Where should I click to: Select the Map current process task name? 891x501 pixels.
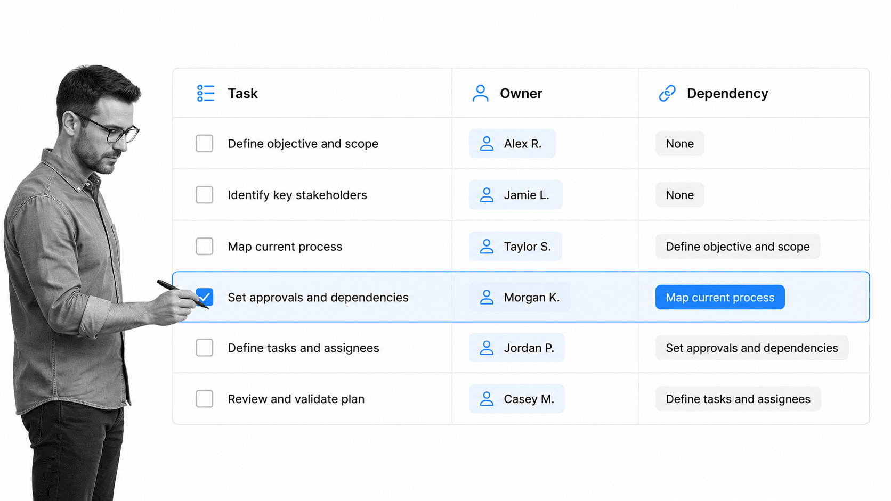coord(285,247)
